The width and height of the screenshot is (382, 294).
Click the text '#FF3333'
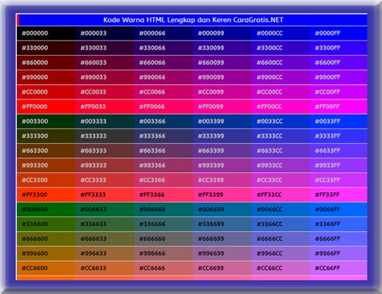(x=93, y=195)
